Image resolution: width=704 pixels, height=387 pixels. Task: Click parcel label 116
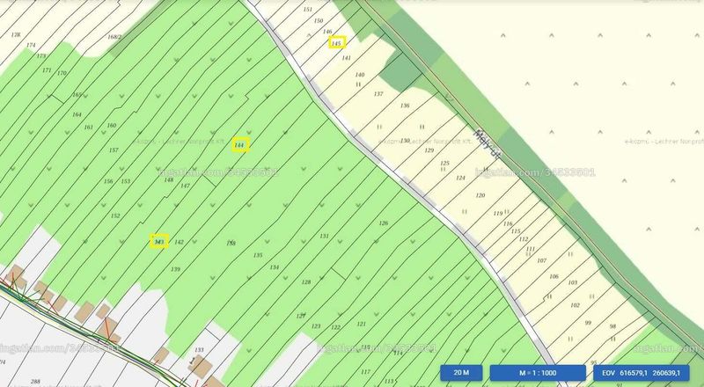(x=508, y=223)
